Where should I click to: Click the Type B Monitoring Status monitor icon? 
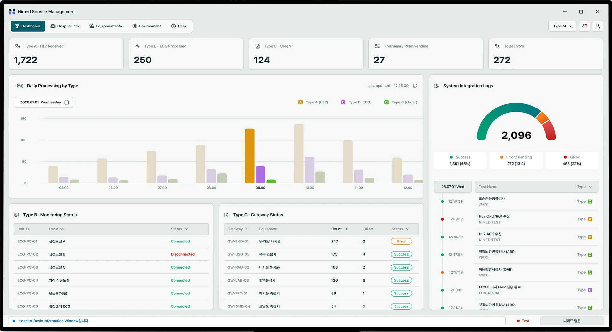tap(16, 215)
